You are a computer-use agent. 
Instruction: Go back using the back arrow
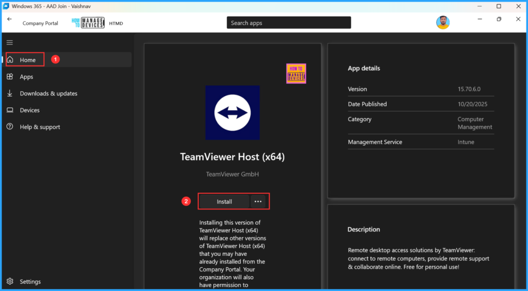pyautogui.click(x=9, y=19)
